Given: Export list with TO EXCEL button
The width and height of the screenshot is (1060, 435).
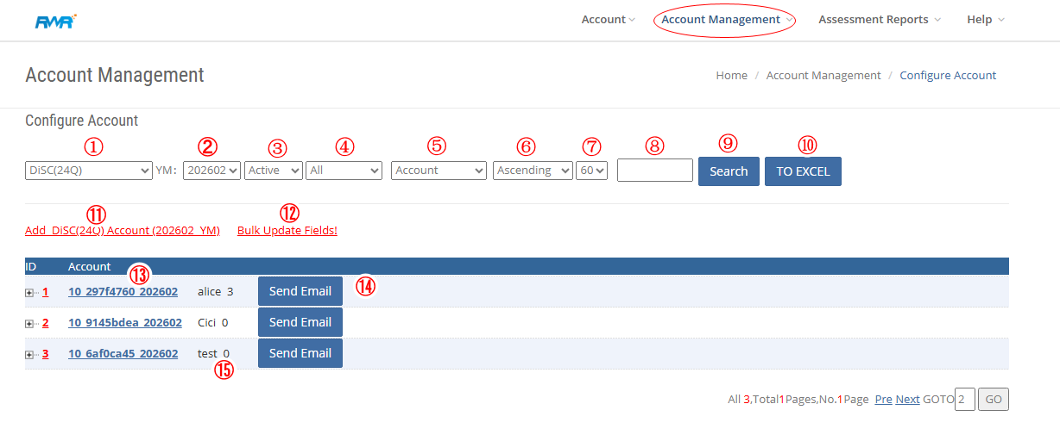Looking at the screenshot, I should click(x=803, y=171).
